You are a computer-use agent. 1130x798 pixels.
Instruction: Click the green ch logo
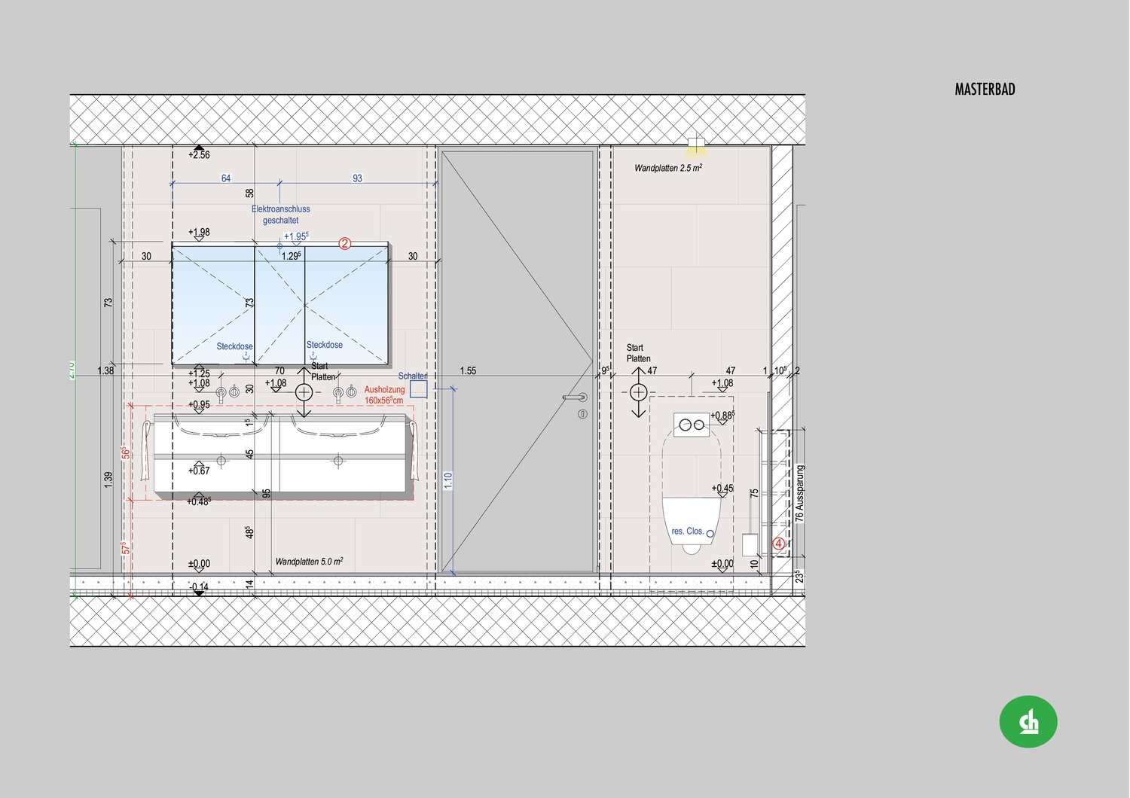coord(1029,721)
